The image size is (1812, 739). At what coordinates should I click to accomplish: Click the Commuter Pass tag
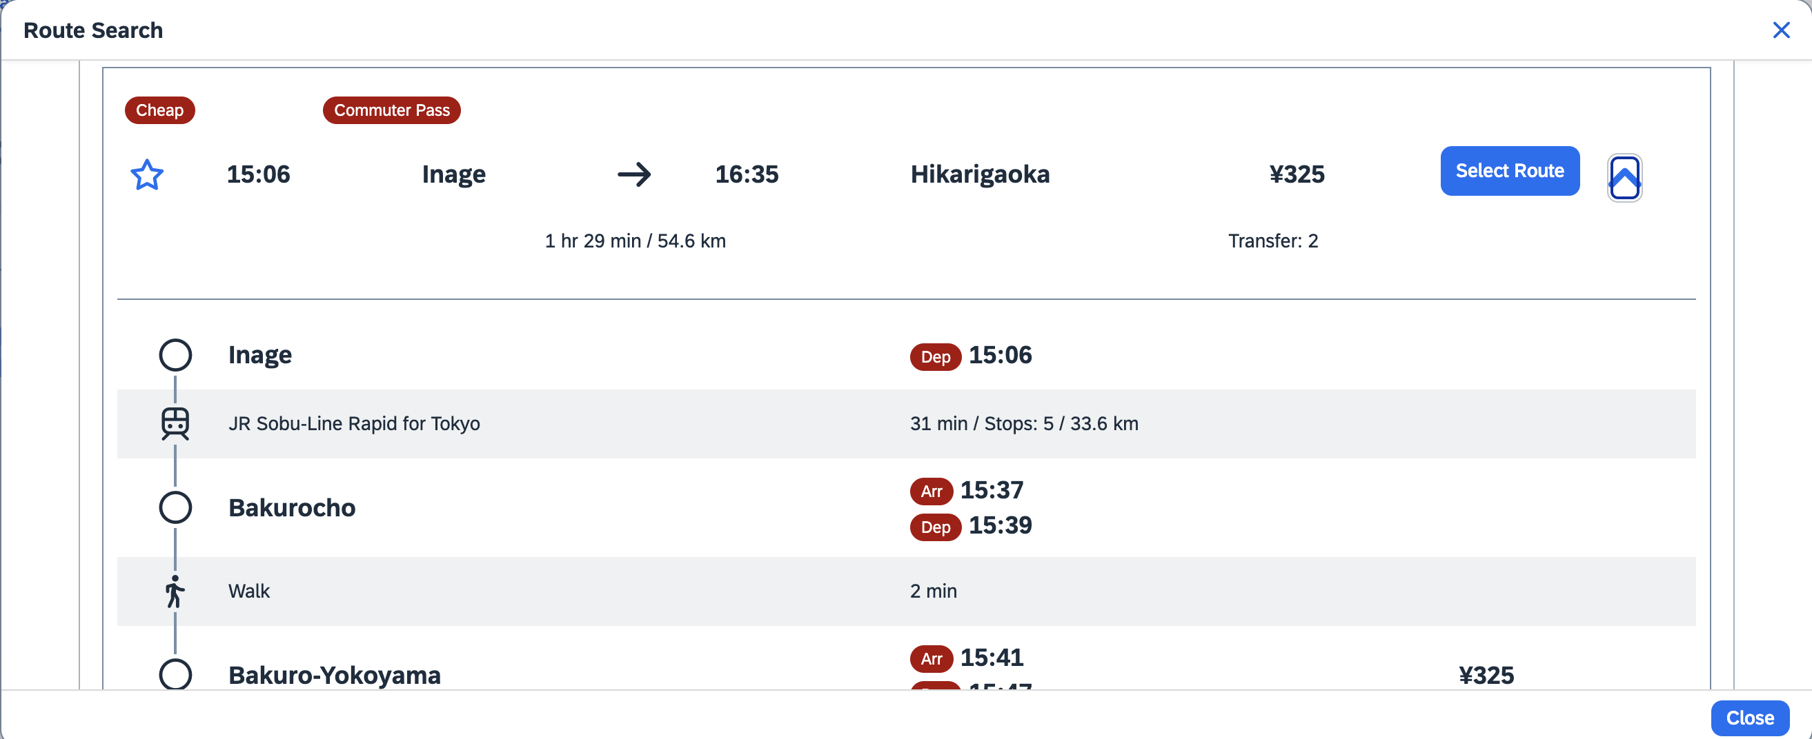coord(392,110)
